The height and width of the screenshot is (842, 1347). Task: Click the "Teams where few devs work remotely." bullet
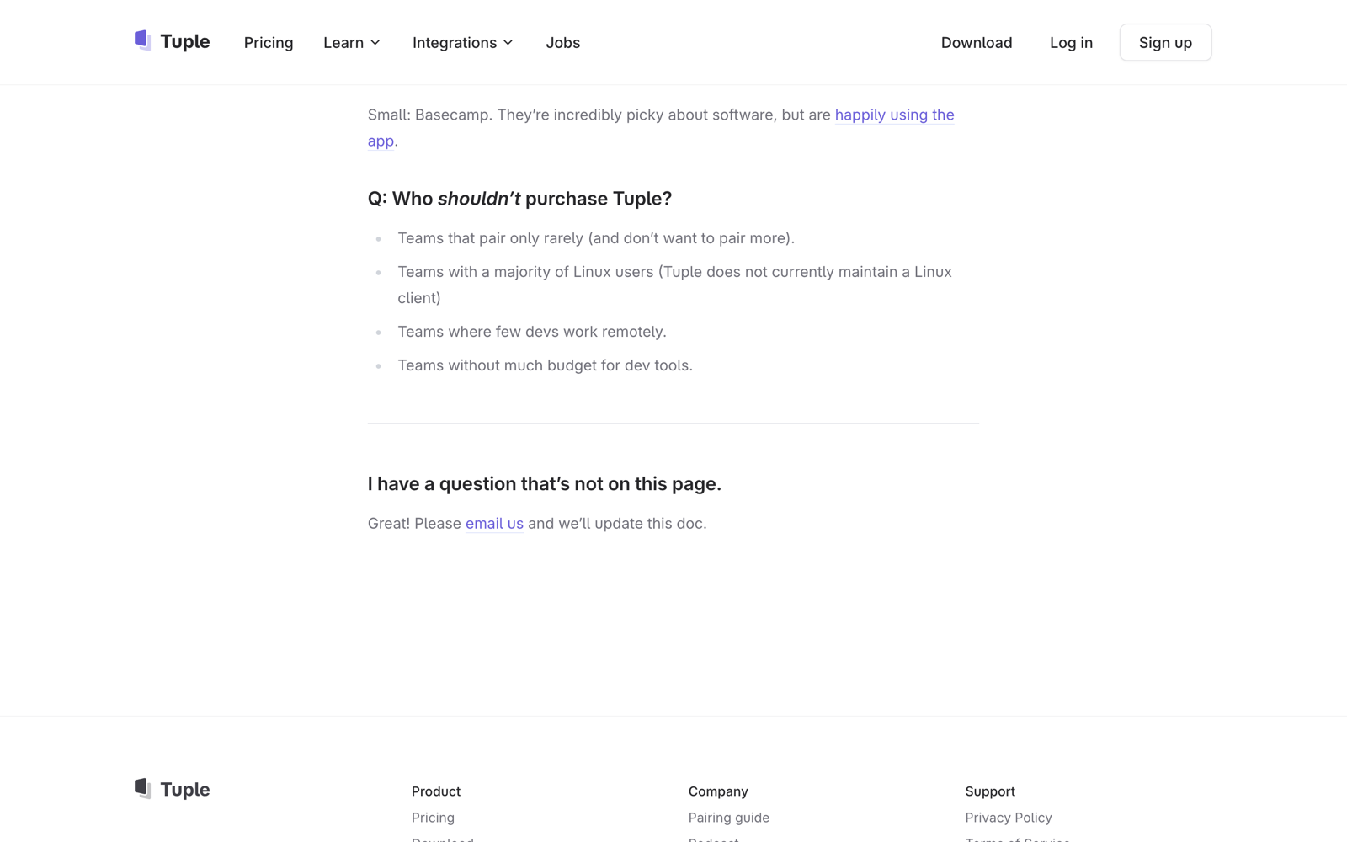pyautogui.click(x=532, y=332)
